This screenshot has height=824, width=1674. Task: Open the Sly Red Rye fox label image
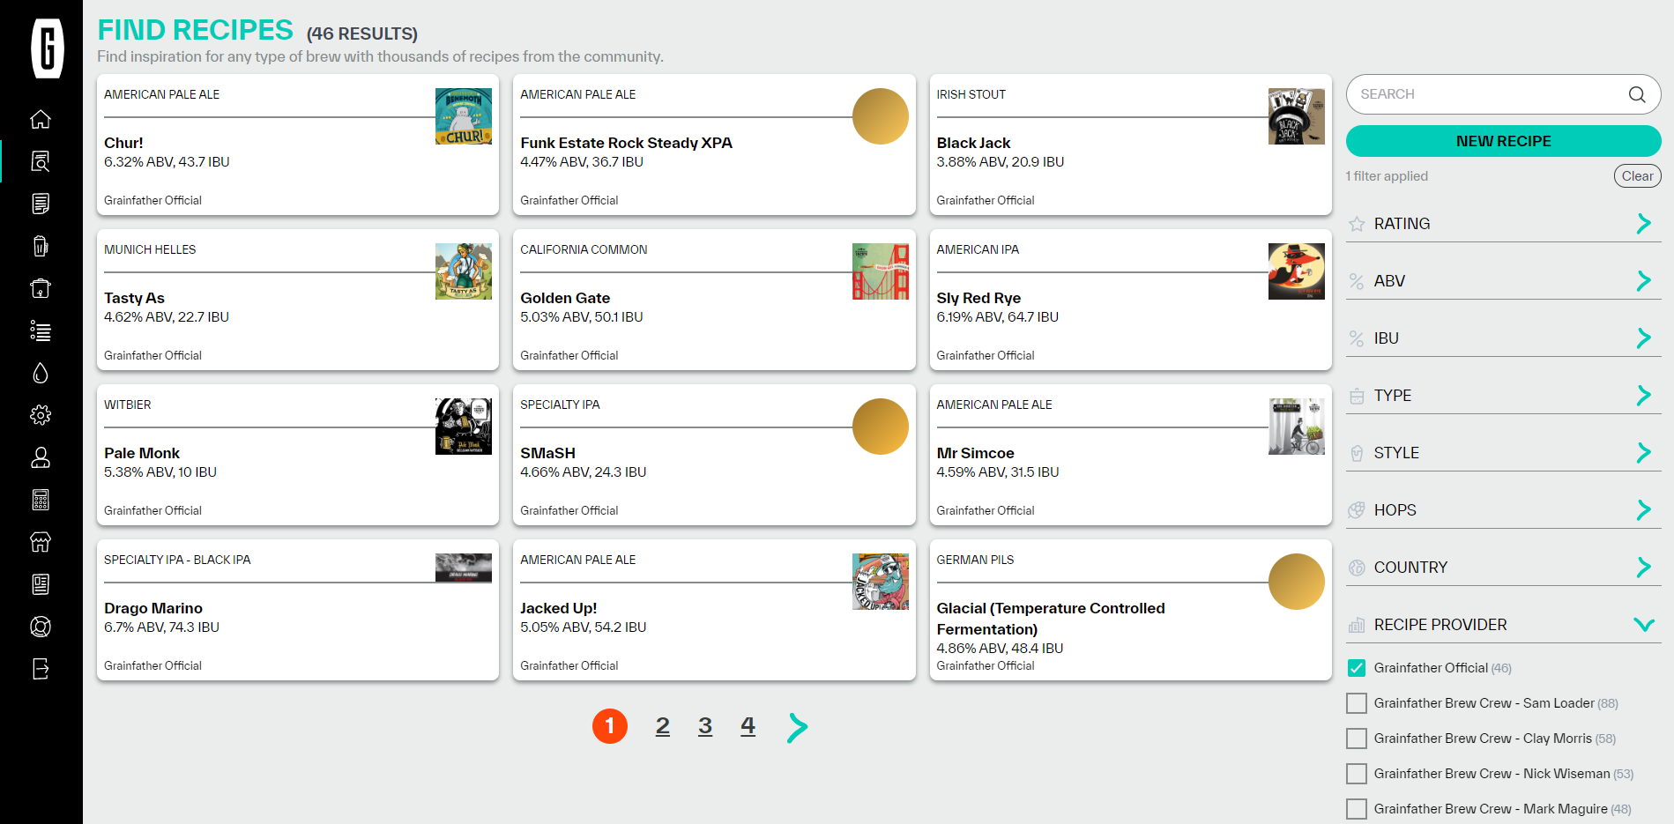point(1296,271)
